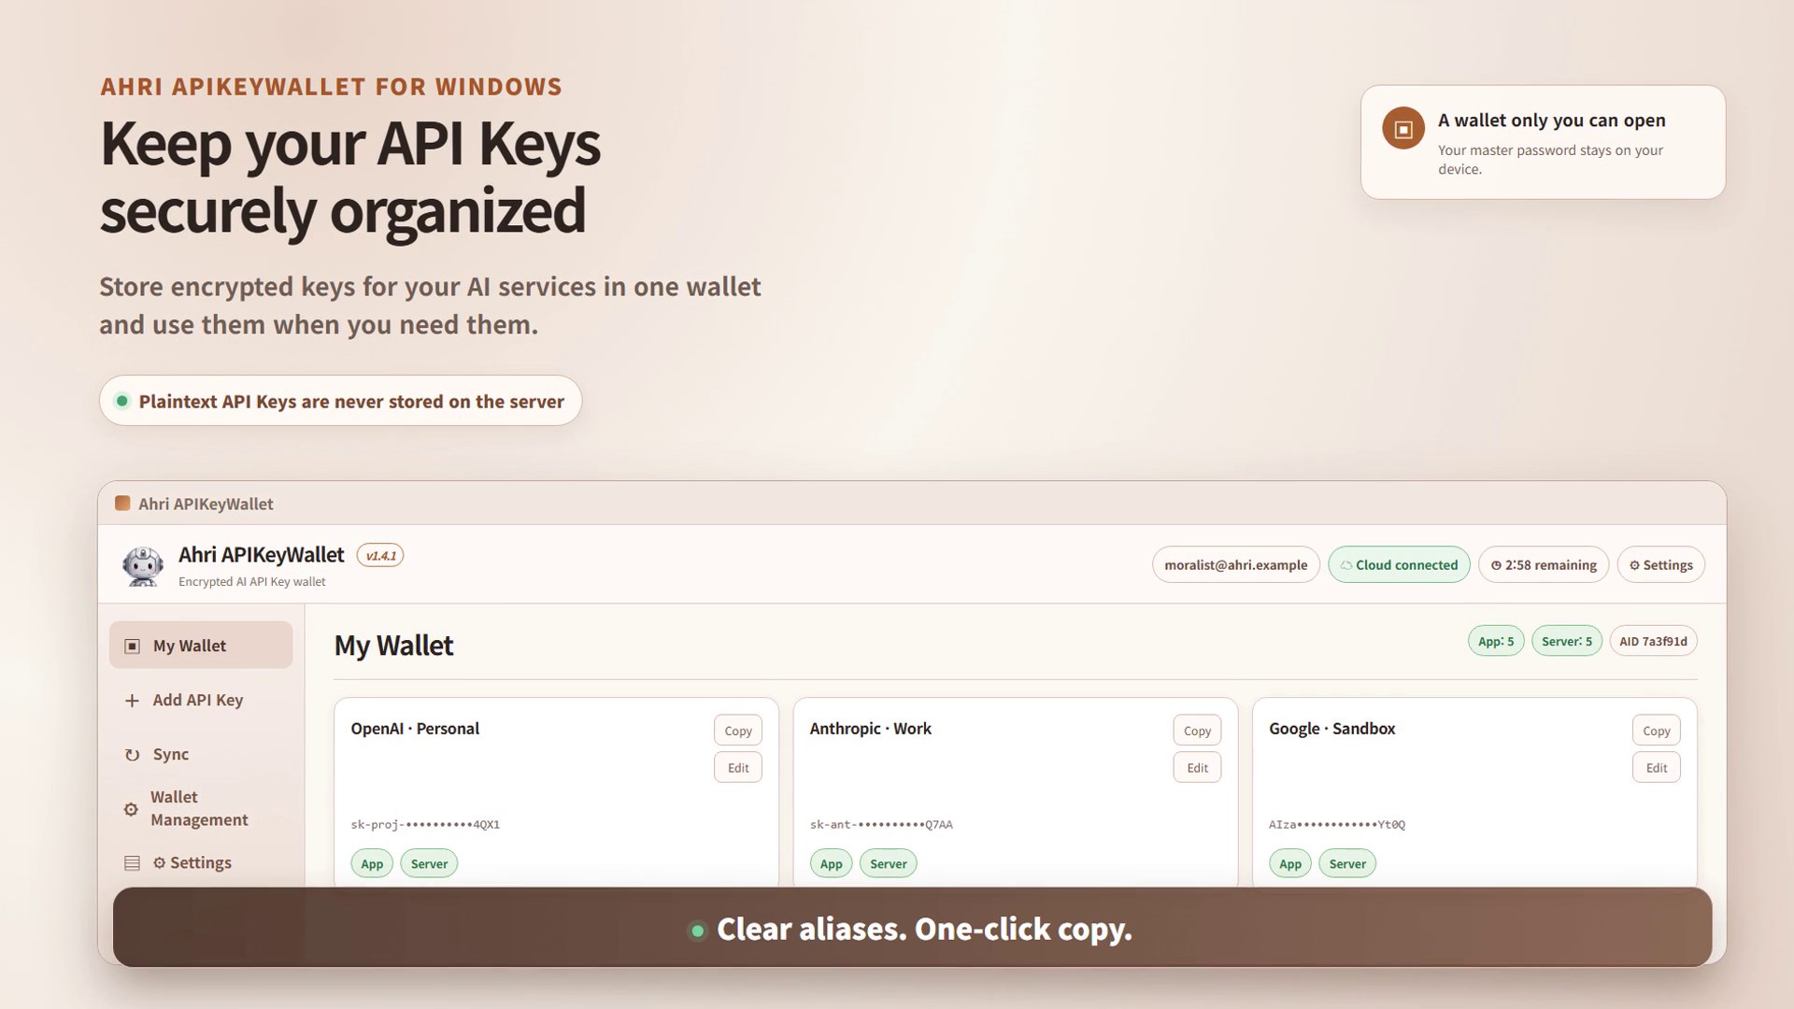Click the Sync refresh icon in sidebar

click(x=132, y=755)
